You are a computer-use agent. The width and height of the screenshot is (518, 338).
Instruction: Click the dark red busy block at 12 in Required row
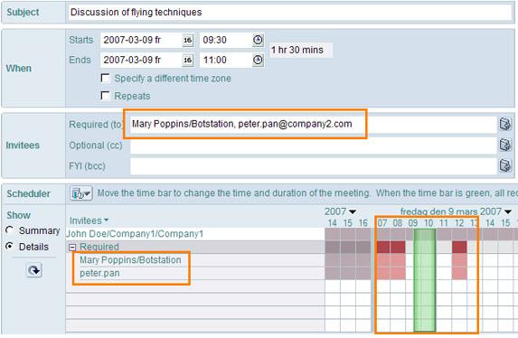click(459, 247)
